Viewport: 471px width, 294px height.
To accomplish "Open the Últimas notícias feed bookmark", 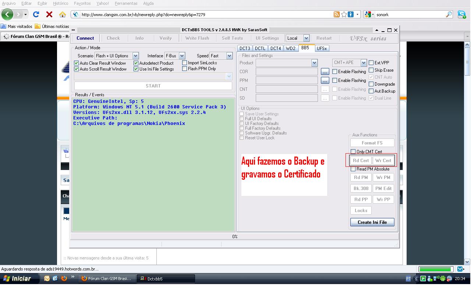I will click(52, 26).
